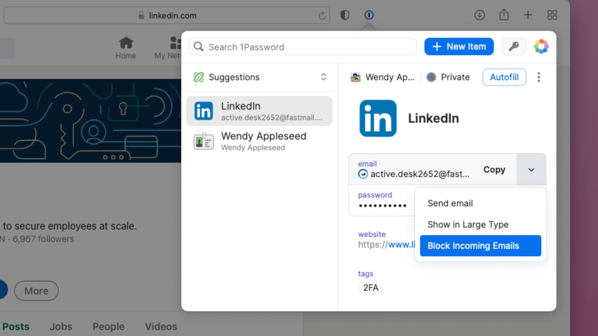Focus the Search 1Password field
The height and width of the screenshot is (336, 598).
(x=303, y=47)
